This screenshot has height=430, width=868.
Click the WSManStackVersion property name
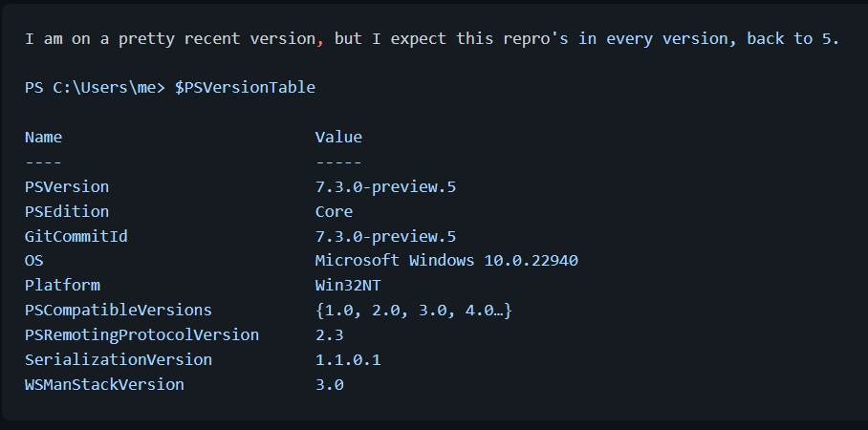104,384
